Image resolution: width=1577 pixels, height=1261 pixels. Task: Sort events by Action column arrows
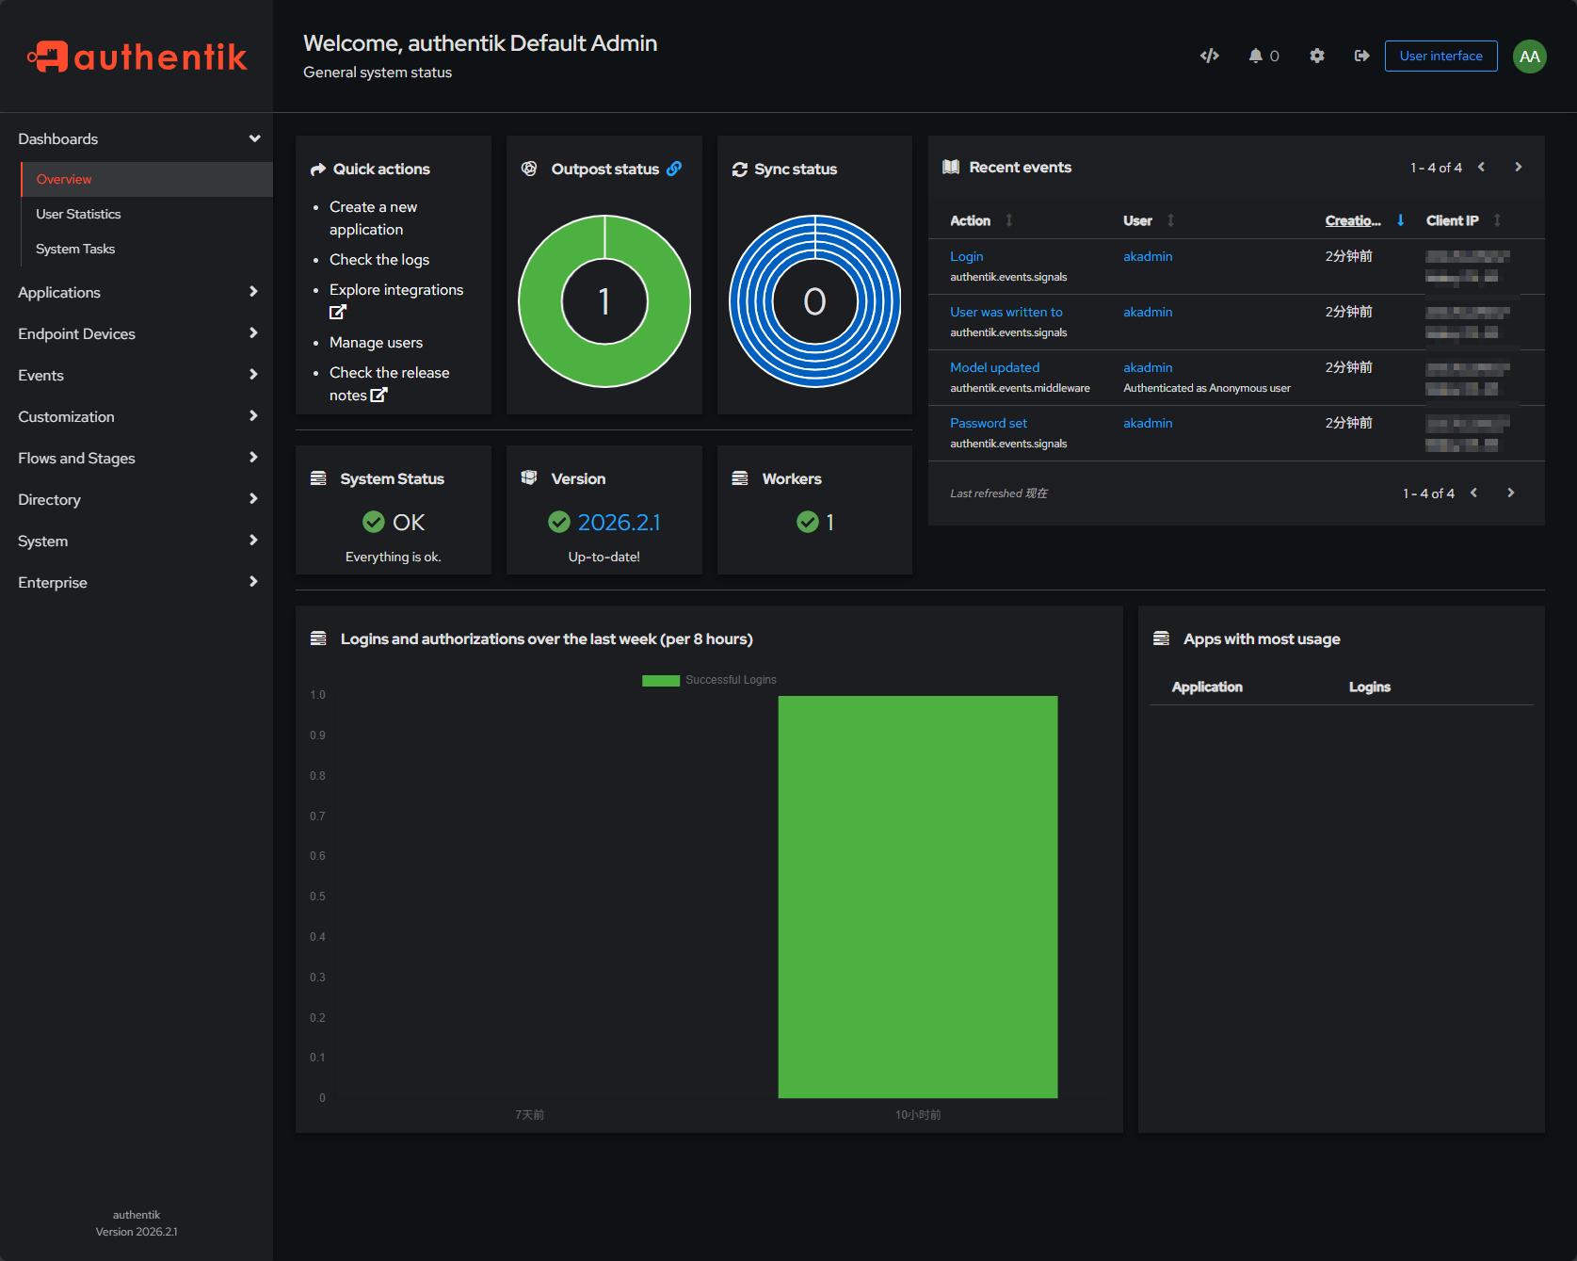click(x=1008, y=220)
